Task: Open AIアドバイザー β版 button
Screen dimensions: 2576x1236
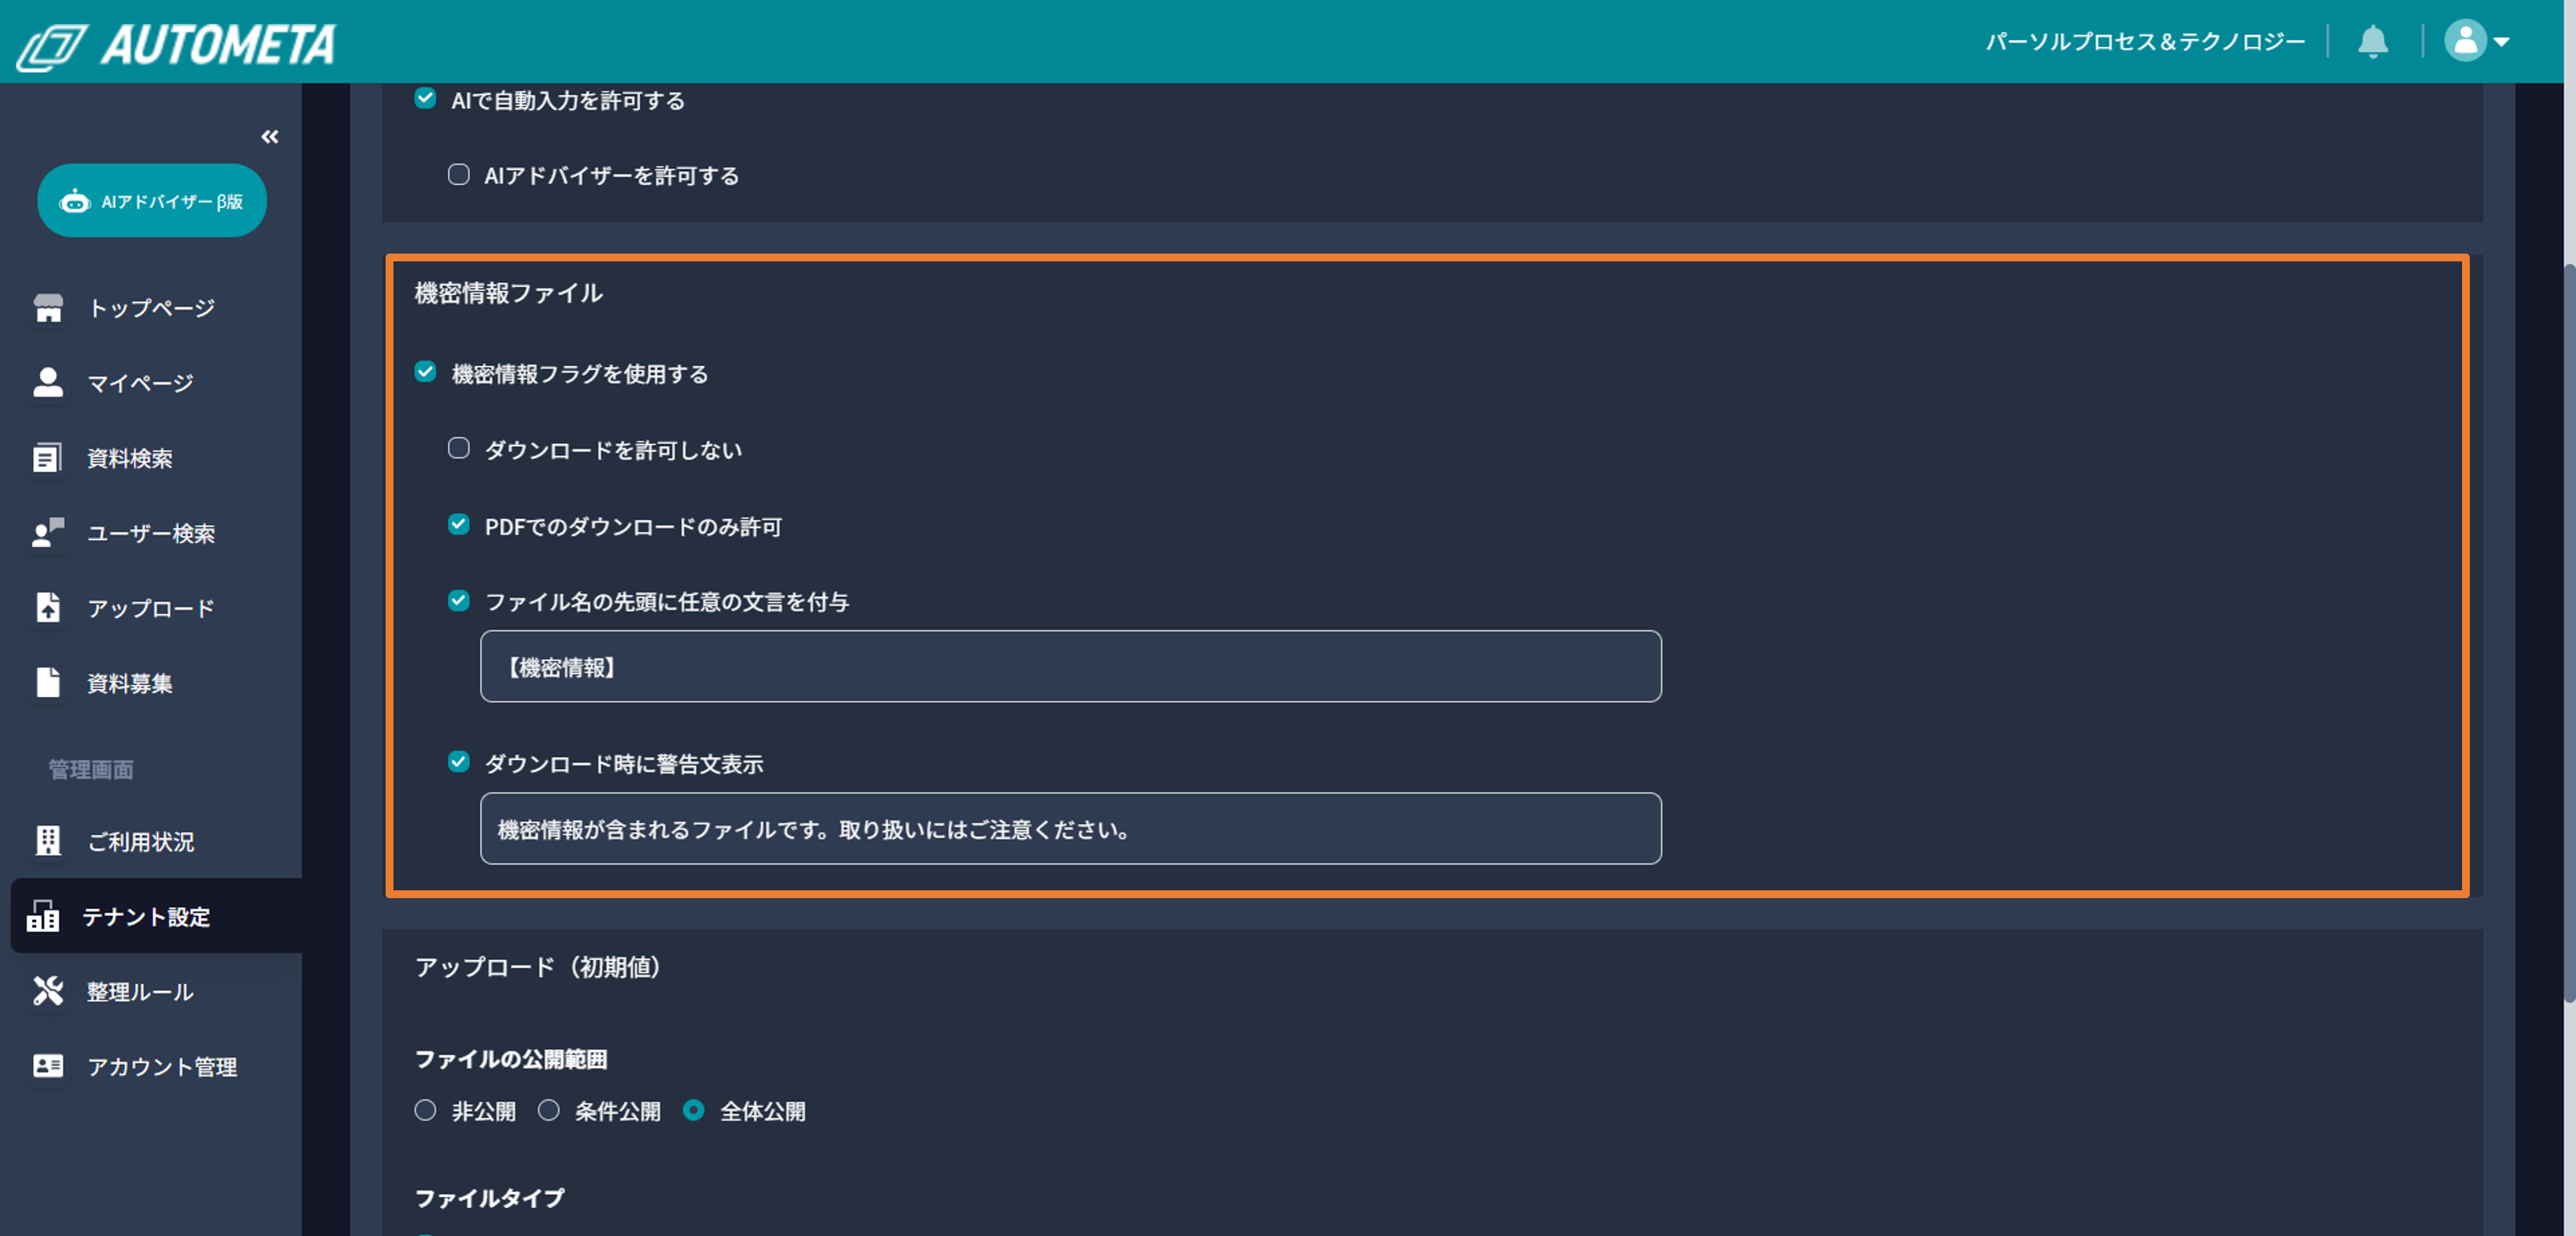Action: coord(152,200)
